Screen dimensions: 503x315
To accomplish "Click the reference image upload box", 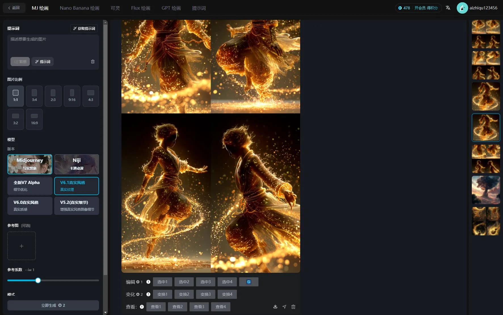I will 22,246.
